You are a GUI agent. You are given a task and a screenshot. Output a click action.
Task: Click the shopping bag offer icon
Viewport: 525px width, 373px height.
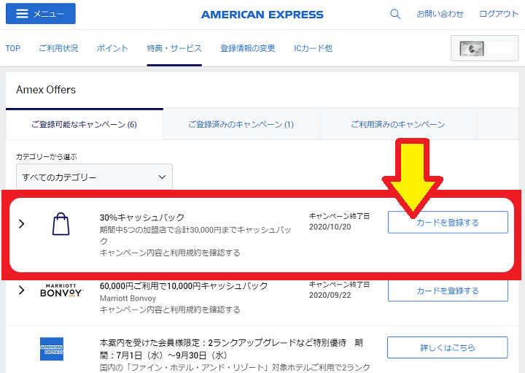coord(61,224)
